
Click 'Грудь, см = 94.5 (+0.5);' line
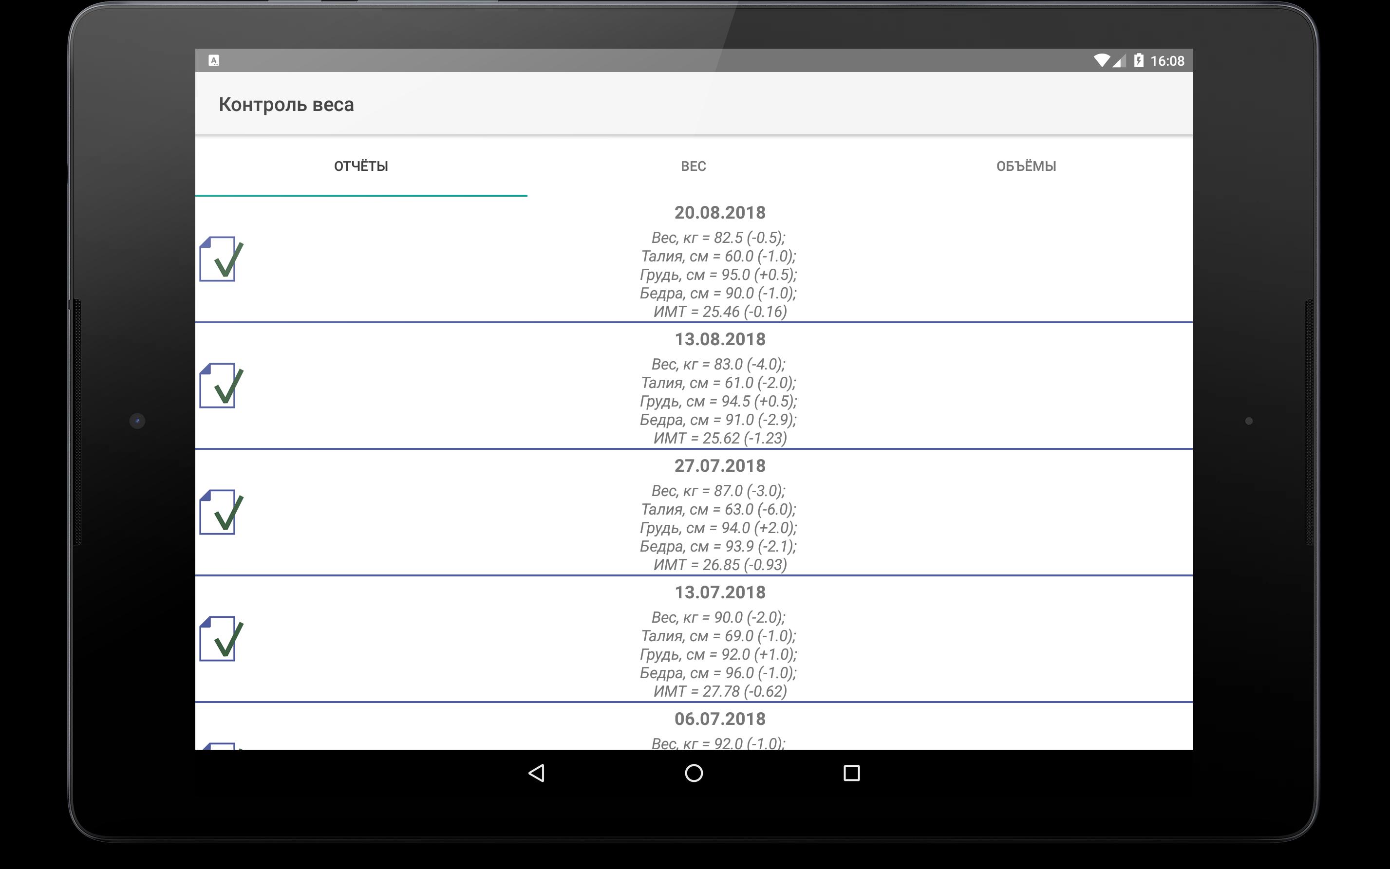click(718, 401)
